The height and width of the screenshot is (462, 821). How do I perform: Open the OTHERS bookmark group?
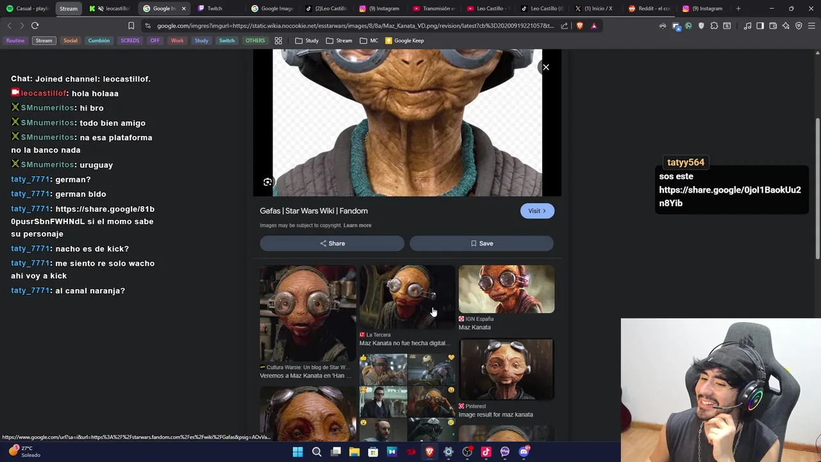click(x=255, y=40)
